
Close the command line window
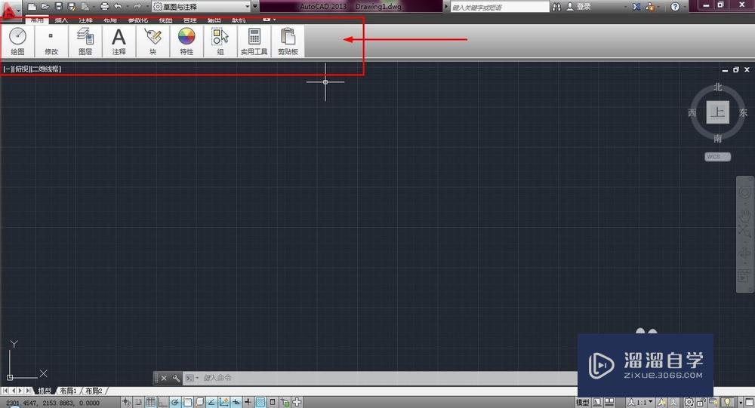(x=164, y=378)
